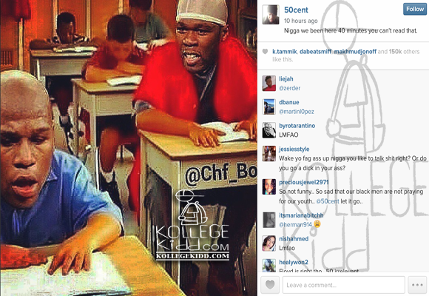Viewport: 429px width, 296px height.
Task: Click the small heart icon next to likes list
Action: [265, 52]
